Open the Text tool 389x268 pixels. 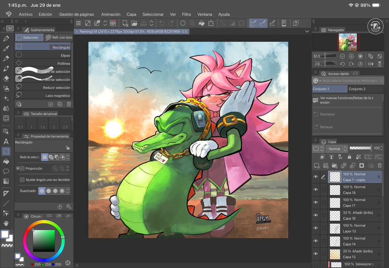pos(6,141)
